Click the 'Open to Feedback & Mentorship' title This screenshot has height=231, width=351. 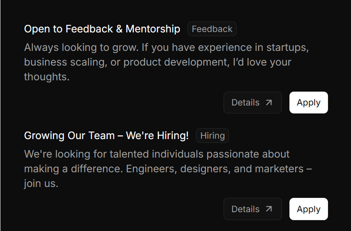point(102,29)
